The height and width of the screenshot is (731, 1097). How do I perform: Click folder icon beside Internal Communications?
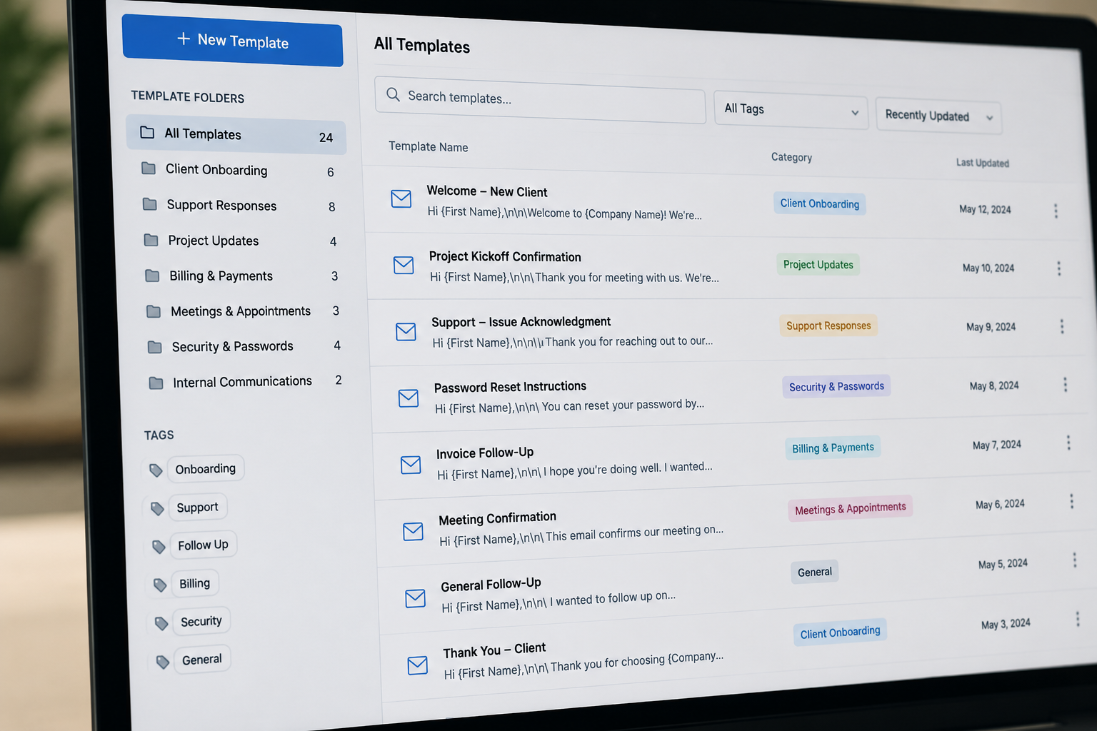tap(156, 383)
